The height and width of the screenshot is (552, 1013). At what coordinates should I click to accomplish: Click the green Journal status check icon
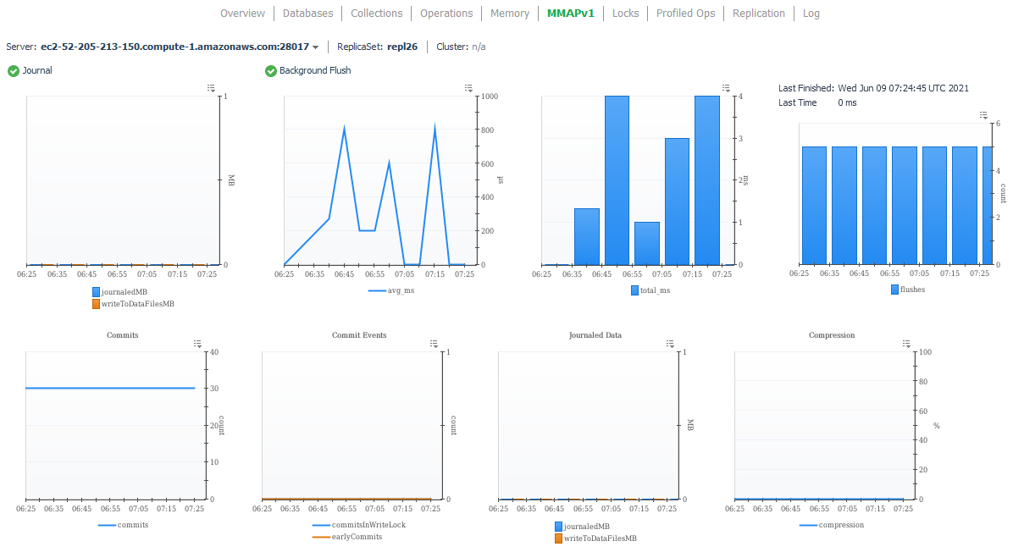pos(14,71)
